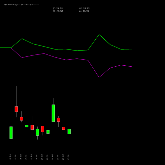
Task: Click the 12 Feb date axis label
Action: coord(10,157)
